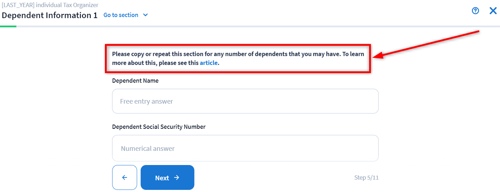Go back using the left arrow button
Screen dimensions: 500x192
(124, 177)
